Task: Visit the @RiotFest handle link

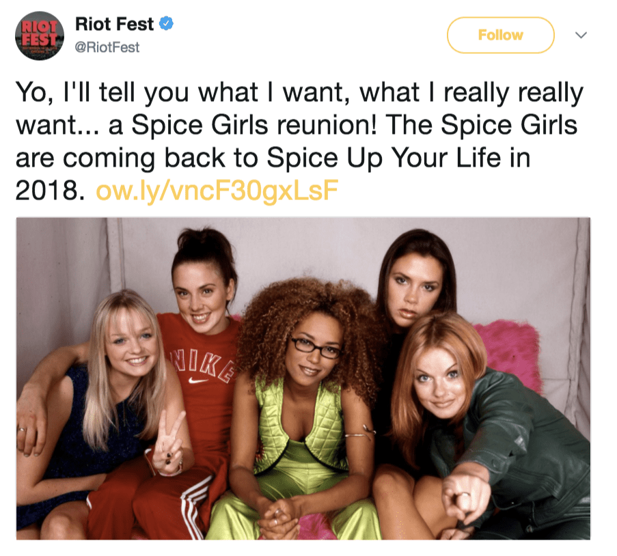Action: pyautogui.click(x=107, y=47)
